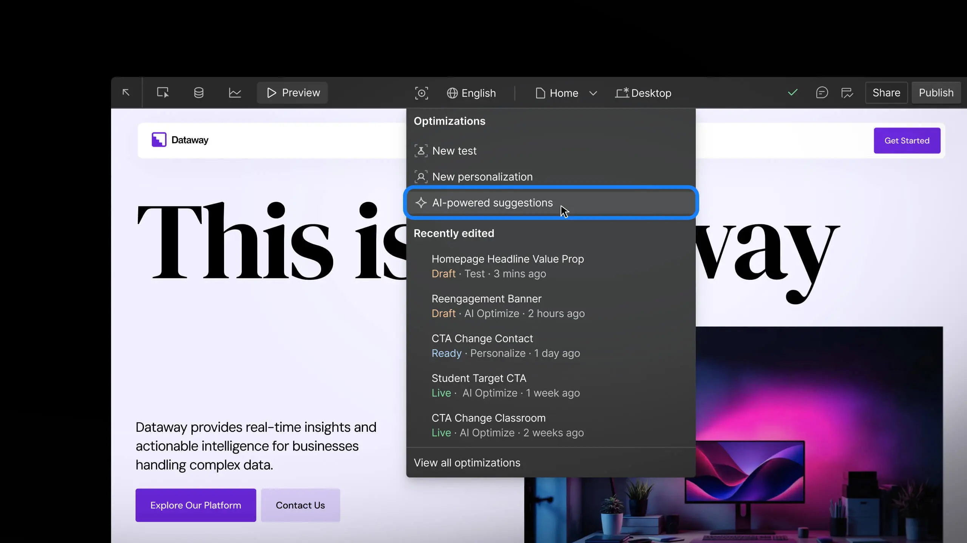Open the screenshot capture tool

422,93
